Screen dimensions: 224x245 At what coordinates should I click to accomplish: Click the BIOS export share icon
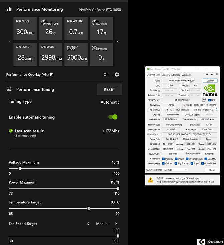click(x=204, y=100)
